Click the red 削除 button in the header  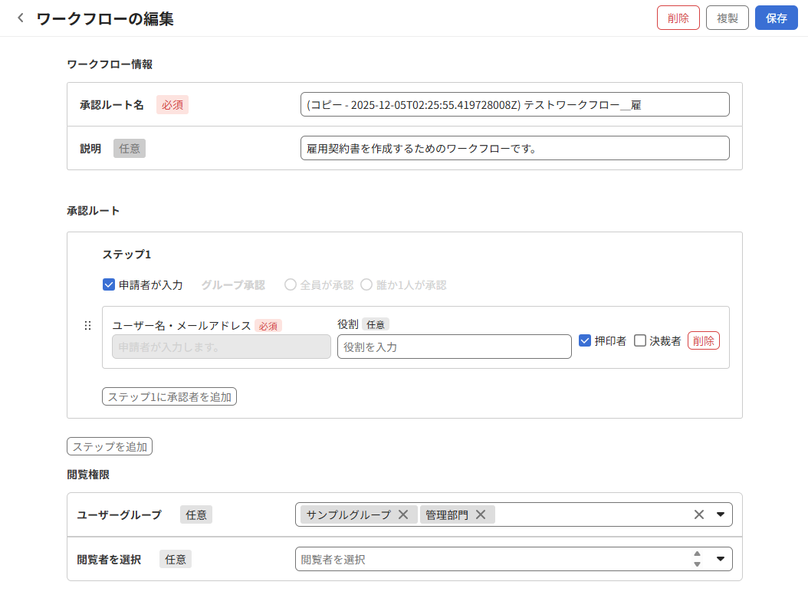pyautogui.click(x=678, y=18)
